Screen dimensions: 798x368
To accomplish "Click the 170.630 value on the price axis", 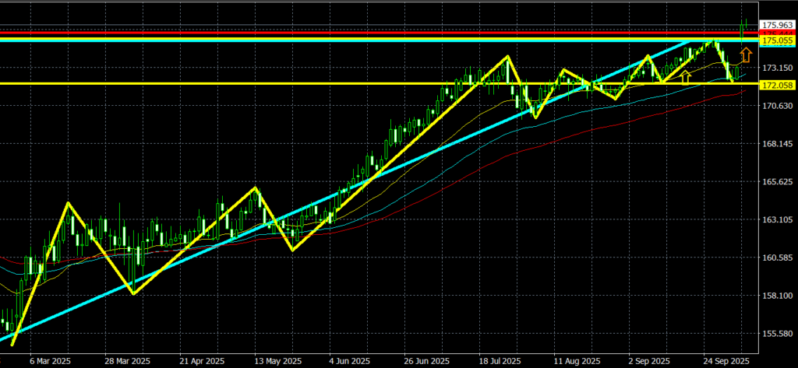I will pos(778,106).
